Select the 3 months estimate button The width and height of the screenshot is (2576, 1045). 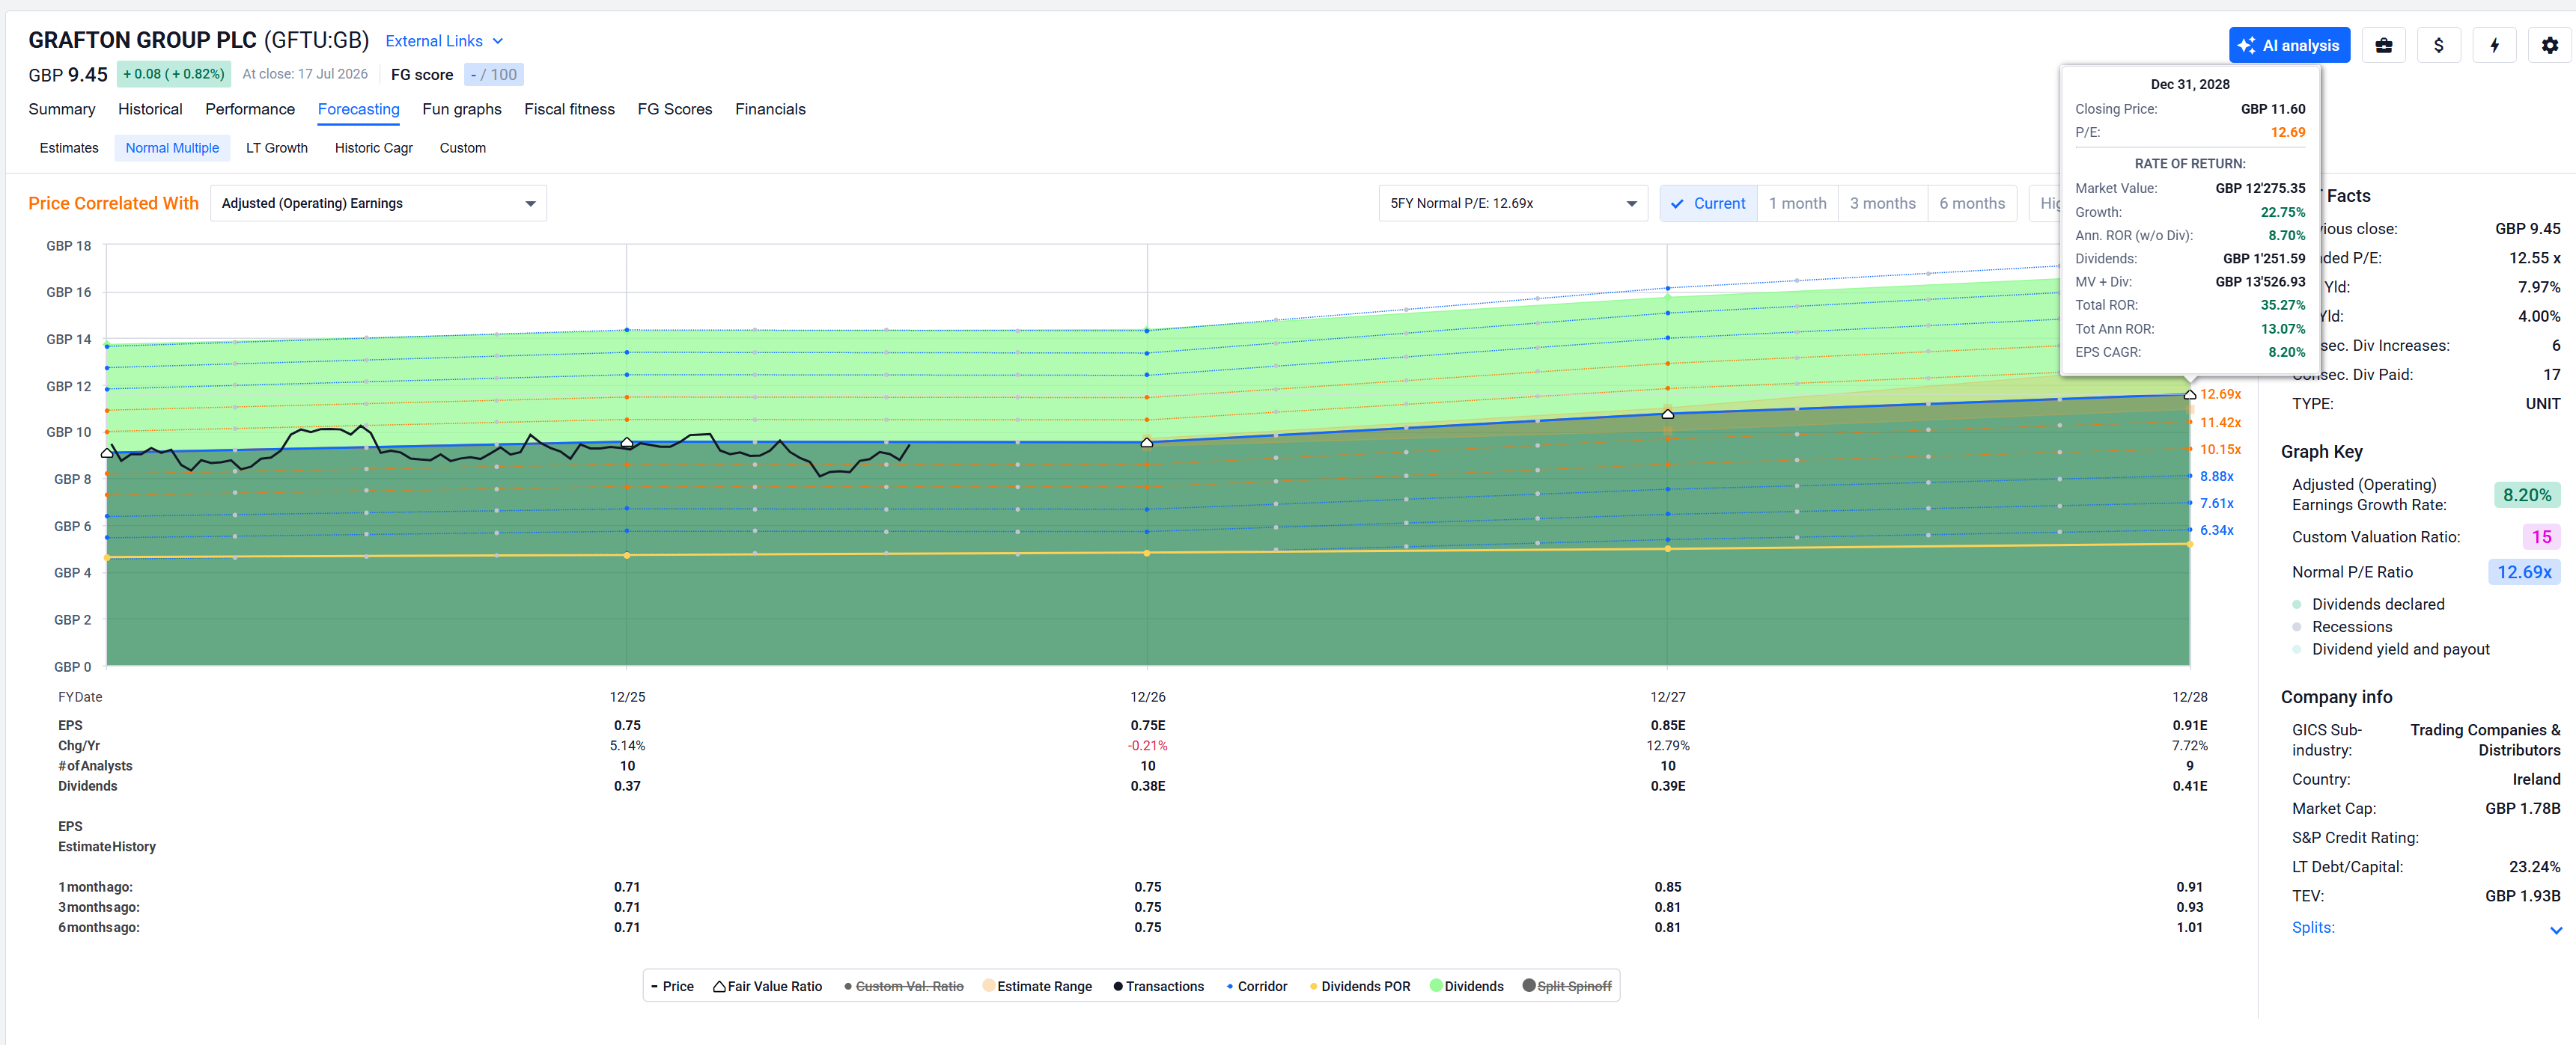pyautogui.click(x=1882, y=203)
